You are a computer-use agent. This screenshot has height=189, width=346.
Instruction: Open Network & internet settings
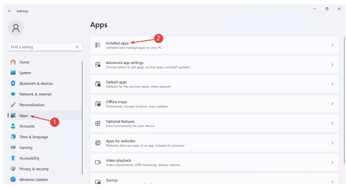click(x=35, y=94)
